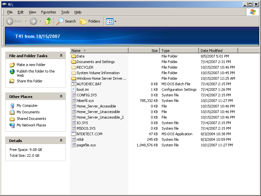Click Publish this folder to the Web
This screenshot has width=261, height=196.
36,73
